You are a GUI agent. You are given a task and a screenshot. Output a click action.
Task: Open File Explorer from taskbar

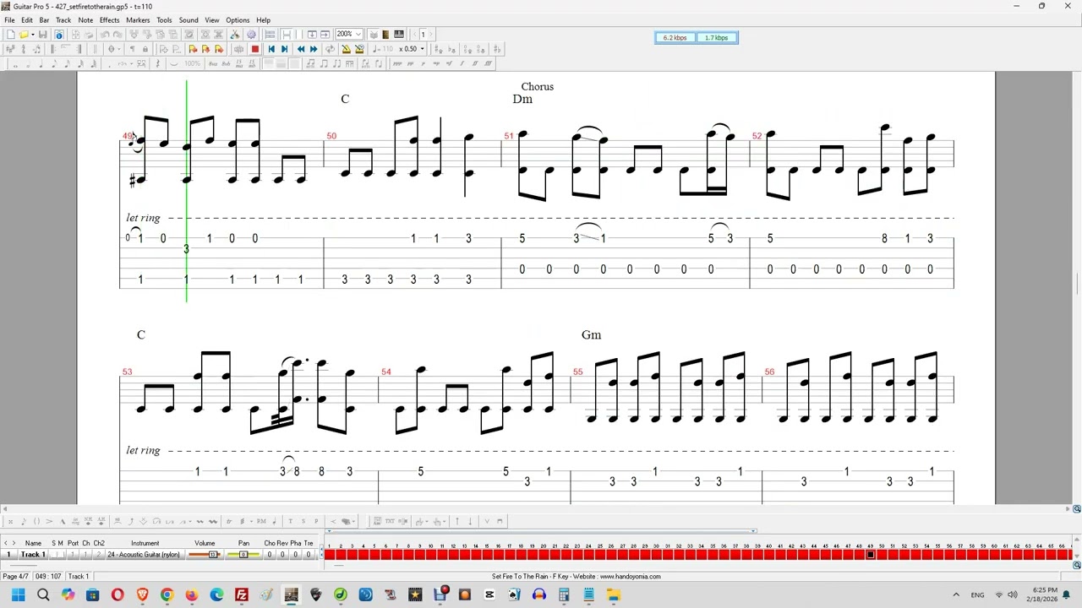(613, 595)
